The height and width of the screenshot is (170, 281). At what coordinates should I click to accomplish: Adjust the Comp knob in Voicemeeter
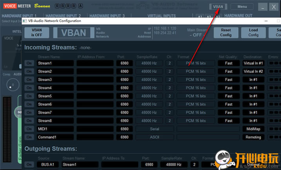[13, 85]
